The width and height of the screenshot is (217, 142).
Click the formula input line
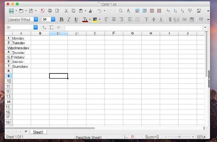(133, 27)
